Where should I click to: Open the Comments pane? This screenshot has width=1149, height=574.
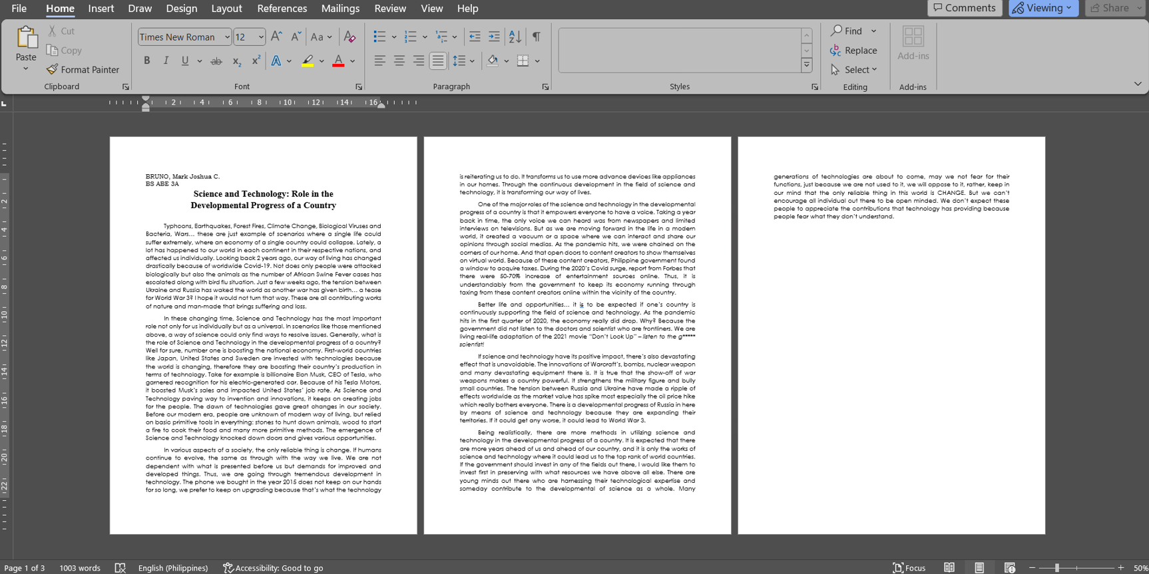[x=965, y=8]
